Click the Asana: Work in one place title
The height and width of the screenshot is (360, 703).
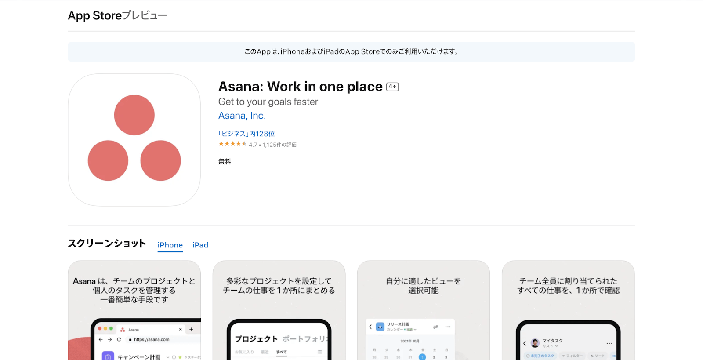point(301,87)
